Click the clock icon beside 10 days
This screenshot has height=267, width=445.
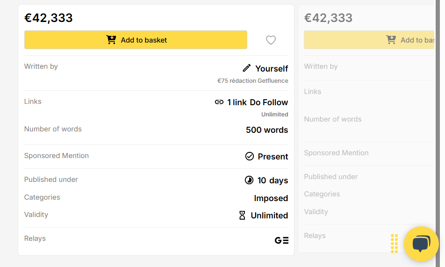coord(249,180)
